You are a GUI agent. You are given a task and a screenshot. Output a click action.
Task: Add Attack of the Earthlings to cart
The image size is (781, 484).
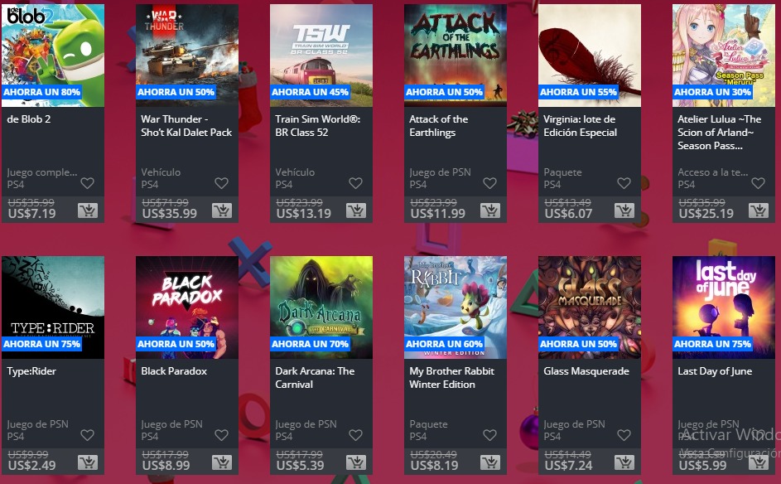(490, 211)
